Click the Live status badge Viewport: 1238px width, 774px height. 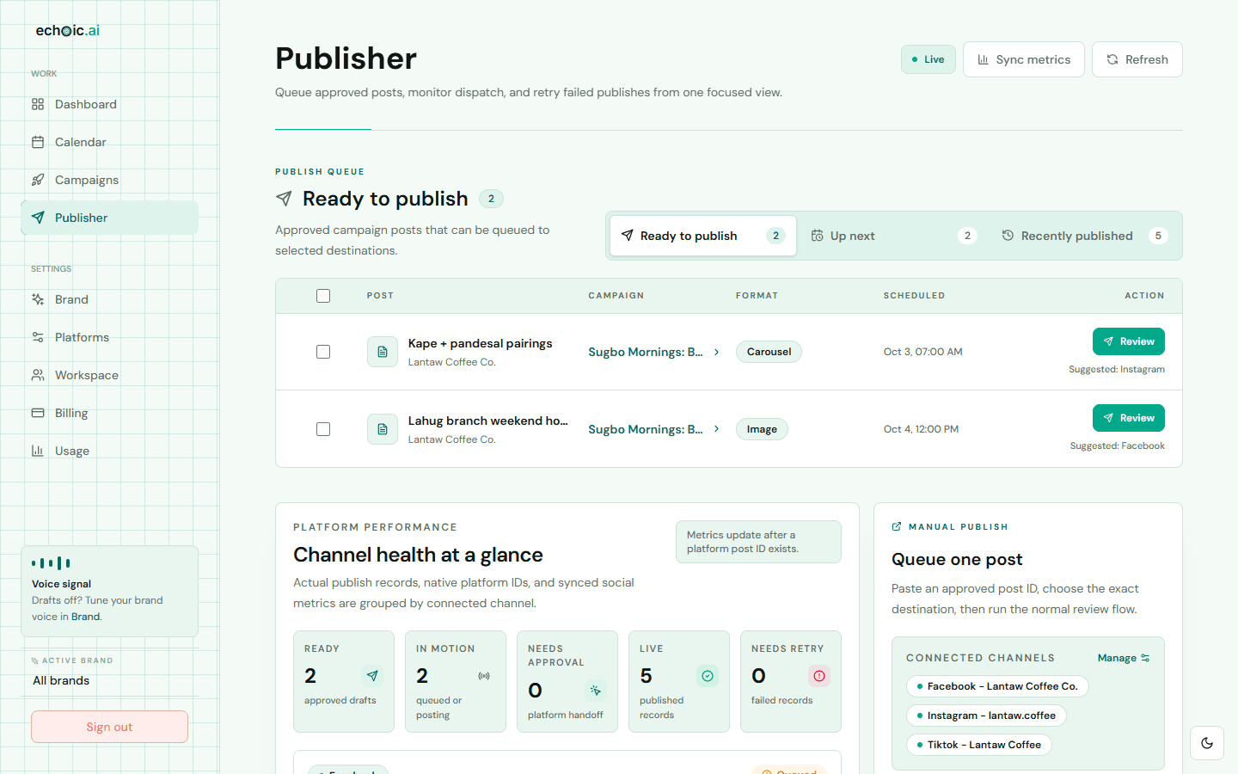[x=929, y=59]
